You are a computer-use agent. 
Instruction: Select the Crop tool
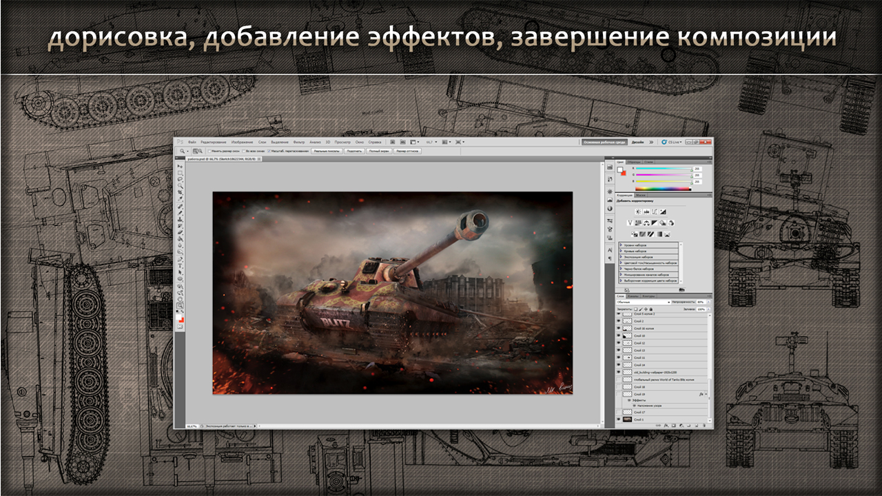click(180, 192)
